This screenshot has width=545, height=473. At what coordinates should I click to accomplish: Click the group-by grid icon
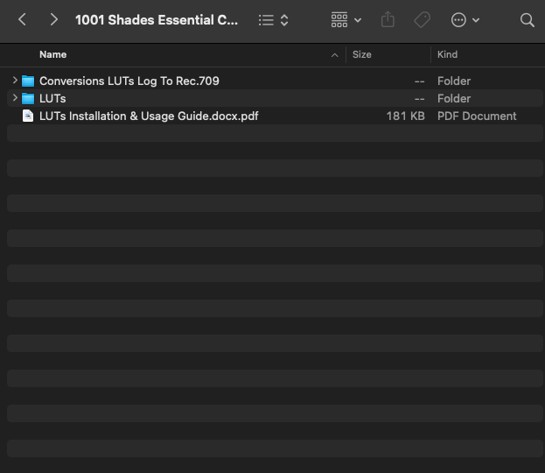pyautogui.click(x=339, y=19)
